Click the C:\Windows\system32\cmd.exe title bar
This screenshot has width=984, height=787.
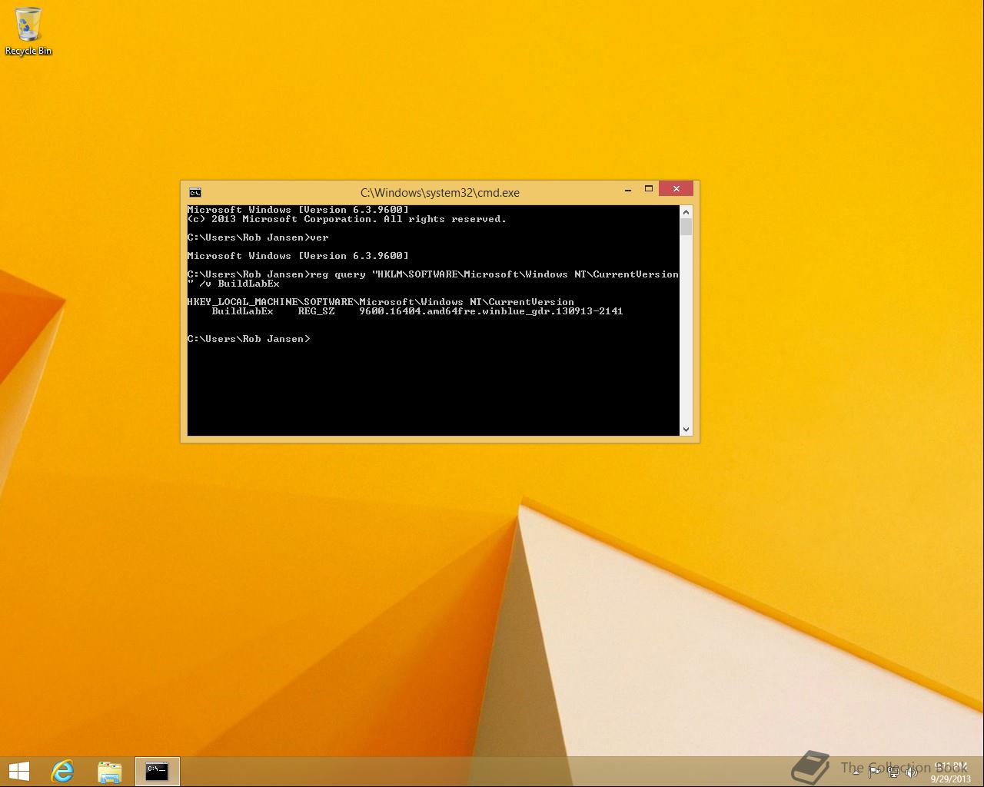(440, 193)
